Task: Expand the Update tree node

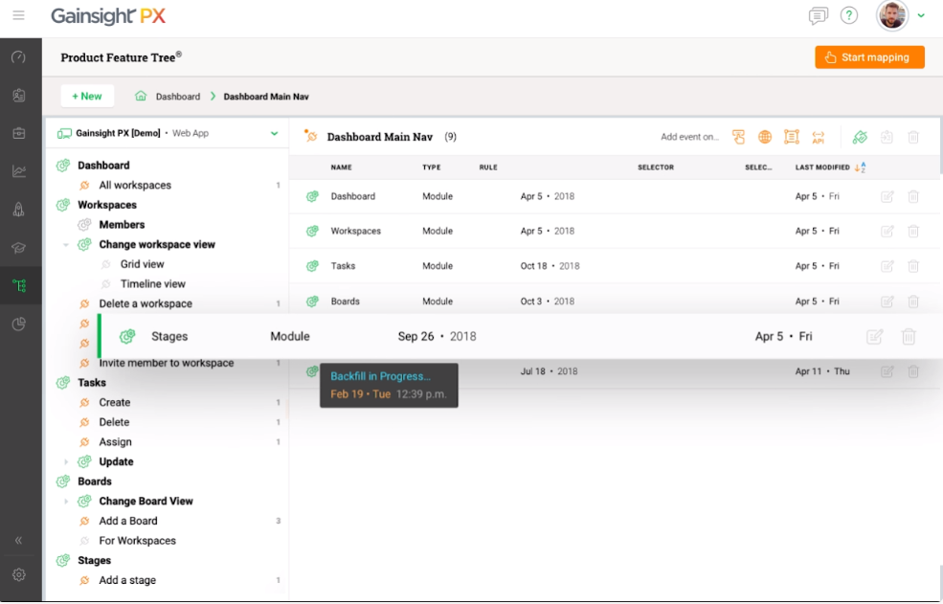Action: (66, 462)
